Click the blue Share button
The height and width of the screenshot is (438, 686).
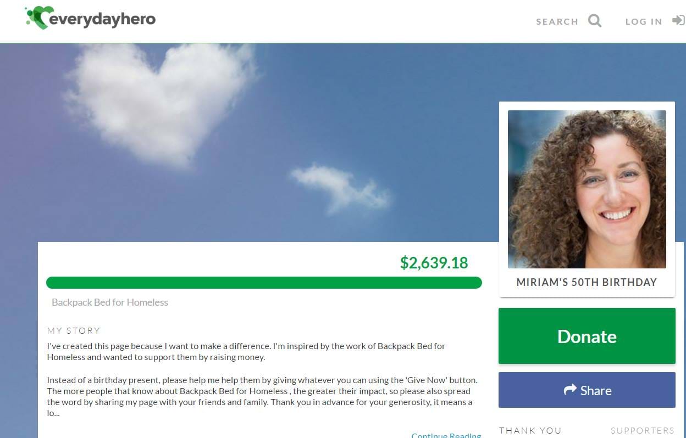coord(587,390)
